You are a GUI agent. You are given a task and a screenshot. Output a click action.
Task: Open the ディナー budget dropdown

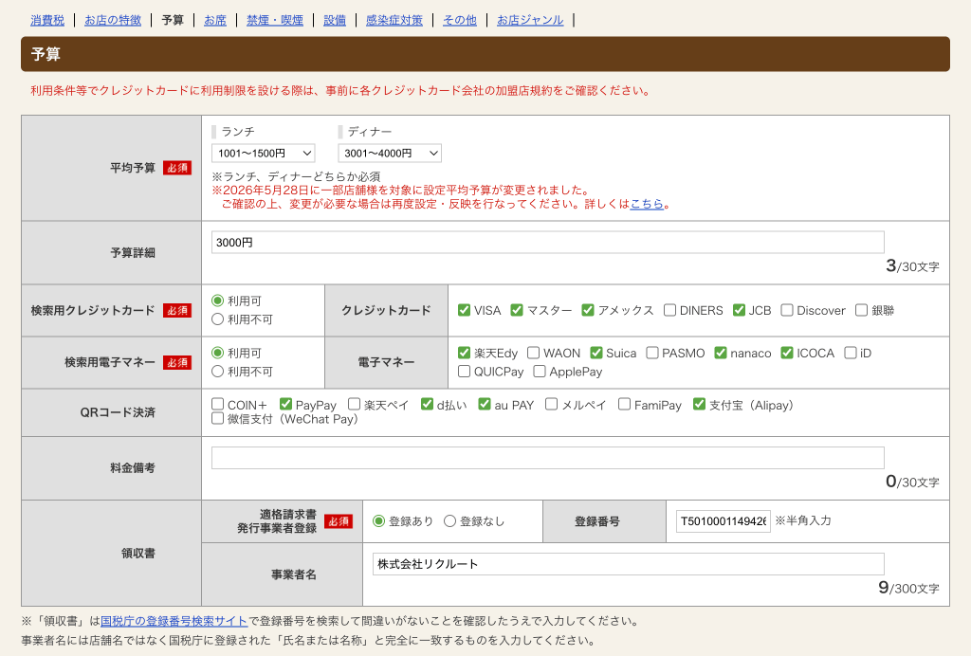tap(390, 153)
